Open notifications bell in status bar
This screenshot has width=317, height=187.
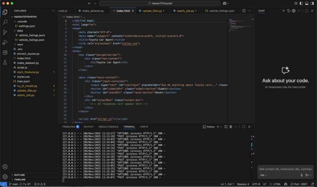coord(312,184)
